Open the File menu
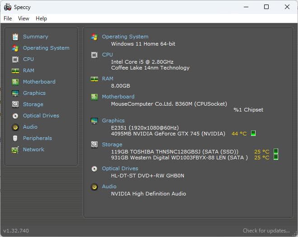This screenshot has width=298, height=237. tap(8, 19)
